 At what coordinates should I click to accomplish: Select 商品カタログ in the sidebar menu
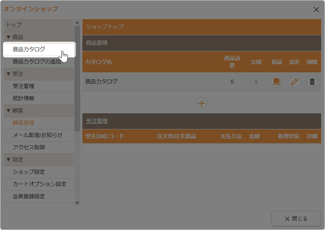pyautogui.click(x=29, y=49)
